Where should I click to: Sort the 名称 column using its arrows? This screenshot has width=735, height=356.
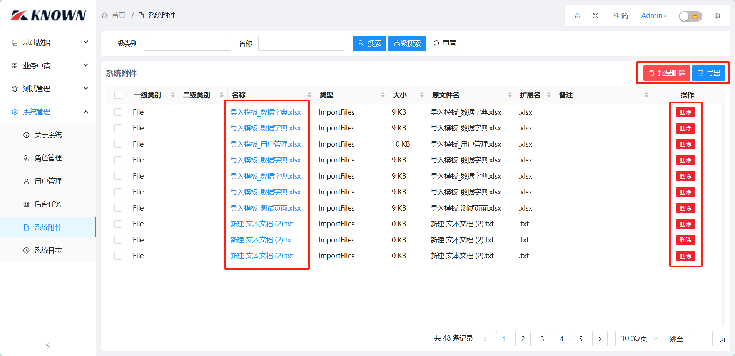coord(309,95)
